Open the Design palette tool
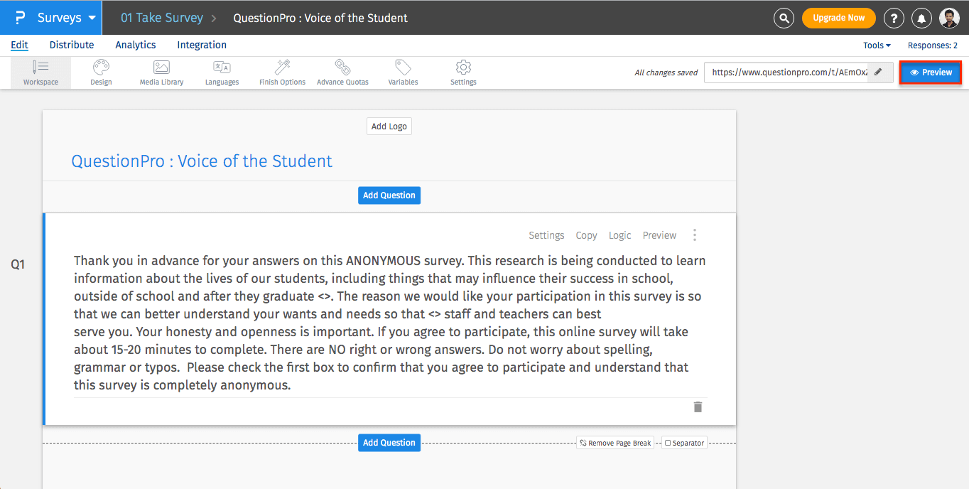 (x=101, y=72)
